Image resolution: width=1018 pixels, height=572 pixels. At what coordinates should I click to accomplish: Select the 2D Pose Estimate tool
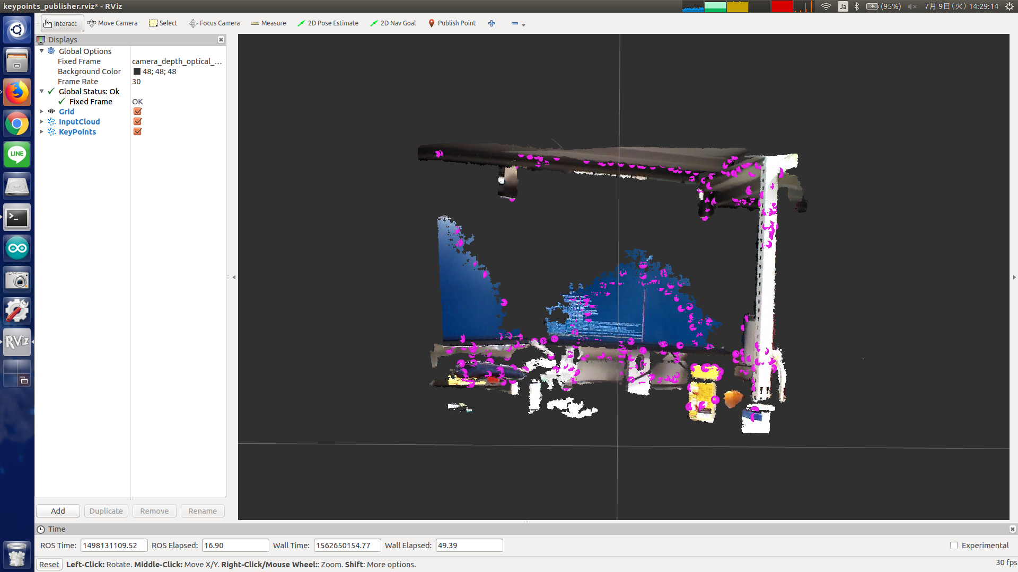pyautogui.click(x=328, y=23)
